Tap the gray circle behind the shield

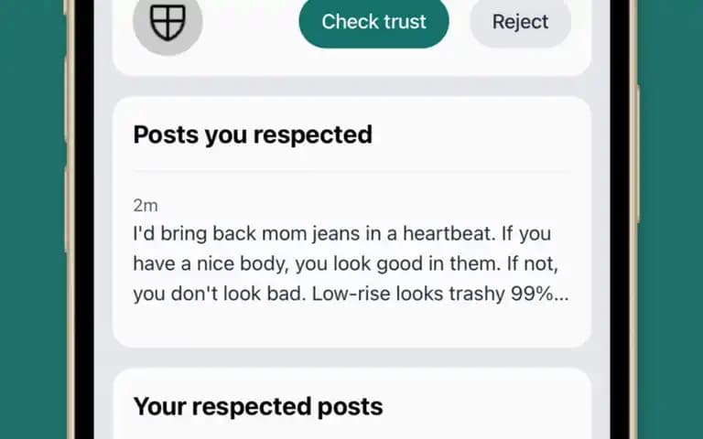point(168,23)
